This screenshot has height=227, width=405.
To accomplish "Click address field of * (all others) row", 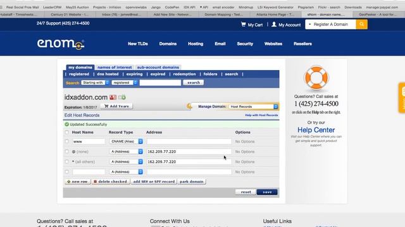I will [189, 161].
